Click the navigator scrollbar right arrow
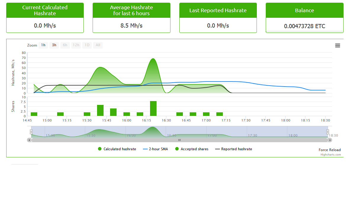Viewport: 348px width, 208px height. click(x=330, y=140)
